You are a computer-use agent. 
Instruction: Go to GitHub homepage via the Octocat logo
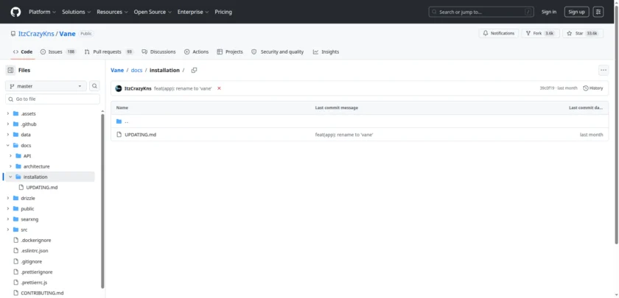pyautogui.click(x=15, y=12)
